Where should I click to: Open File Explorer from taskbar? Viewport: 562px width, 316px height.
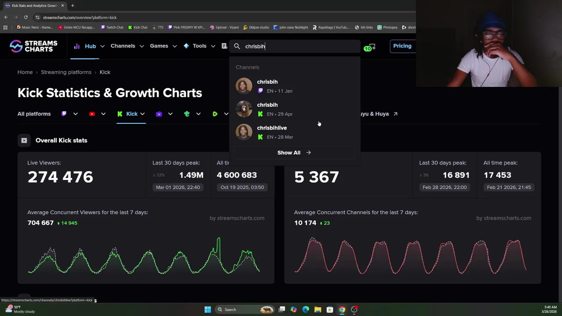[x=318, y=309]
